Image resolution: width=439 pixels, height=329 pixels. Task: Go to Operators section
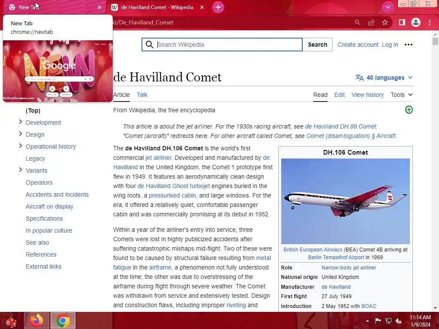[x=39, y=182]
